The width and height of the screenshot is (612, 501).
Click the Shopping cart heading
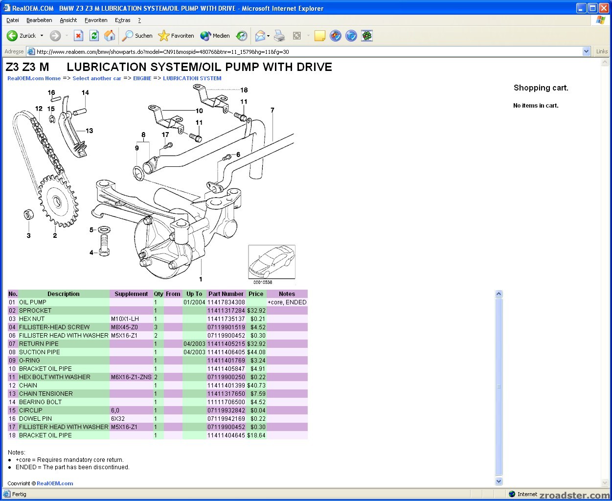pyautogui.click(x=541, y=88)
